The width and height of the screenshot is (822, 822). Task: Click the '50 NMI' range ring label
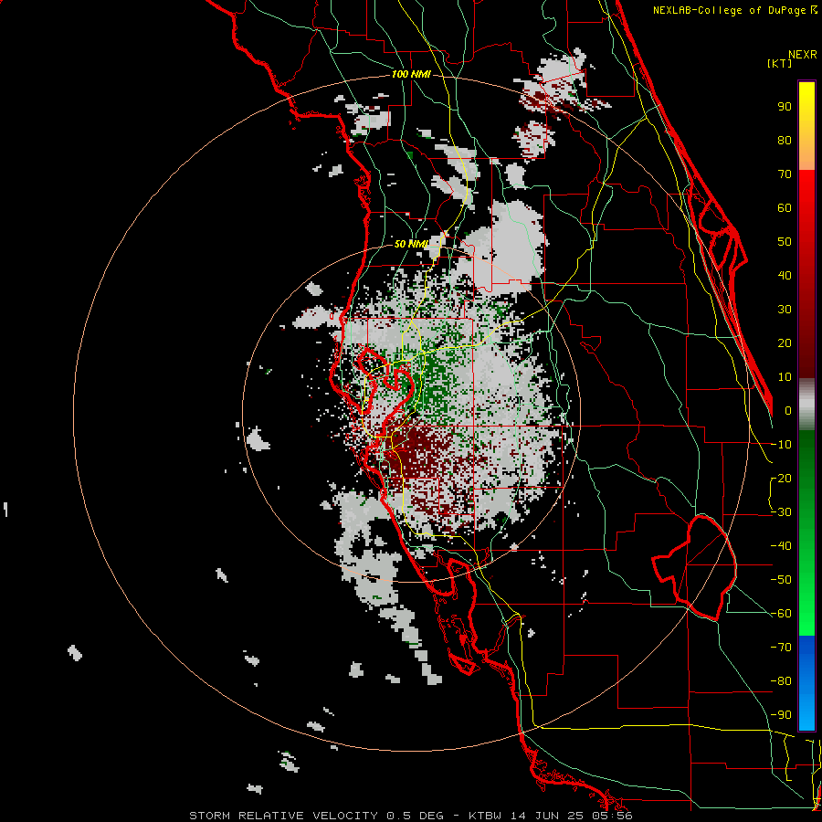(411, 244)
